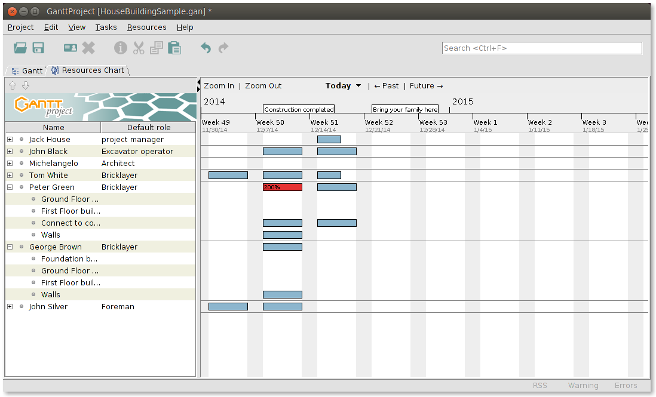Save the project with the floppy disk icon

click(38, 48)
